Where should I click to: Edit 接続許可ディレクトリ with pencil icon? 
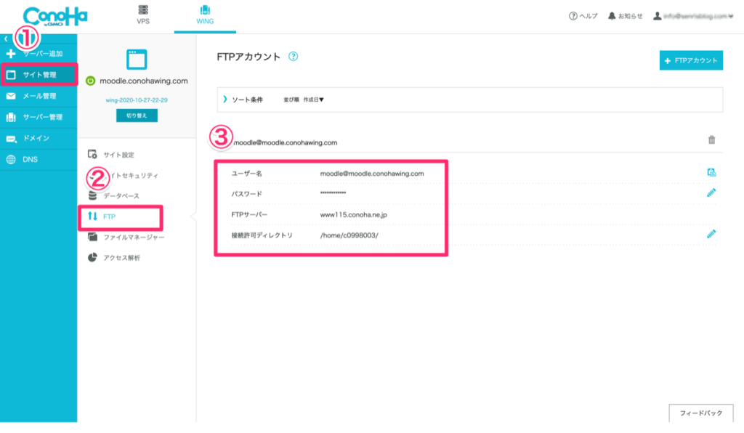pos(711,234)
